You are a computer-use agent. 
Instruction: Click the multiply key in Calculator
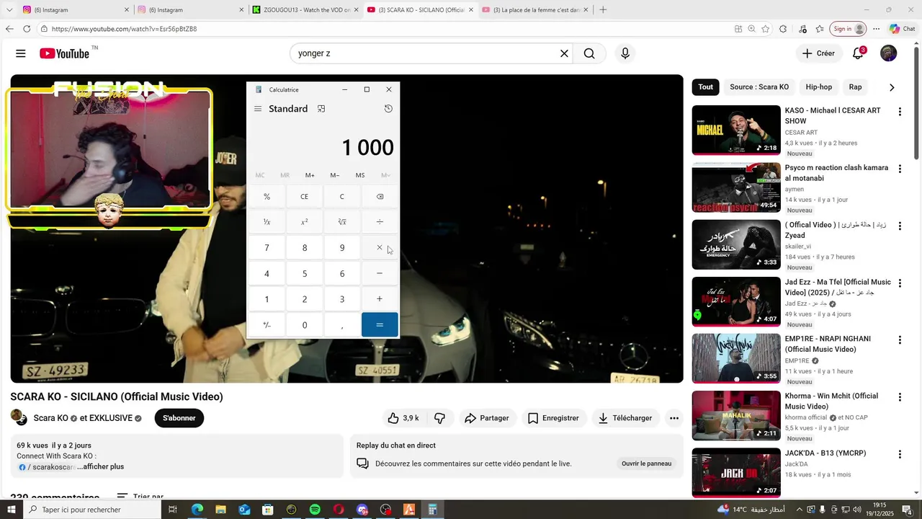tap(380, 248)
